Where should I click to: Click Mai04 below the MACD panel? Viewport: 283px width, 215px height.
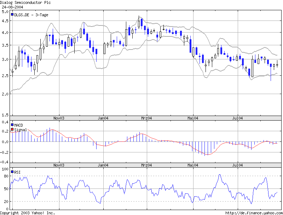(x=193, y=165)
